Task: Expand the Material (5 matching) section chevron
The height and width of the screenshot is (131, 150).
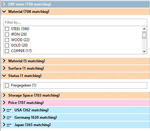Action: tap(4, 61)
